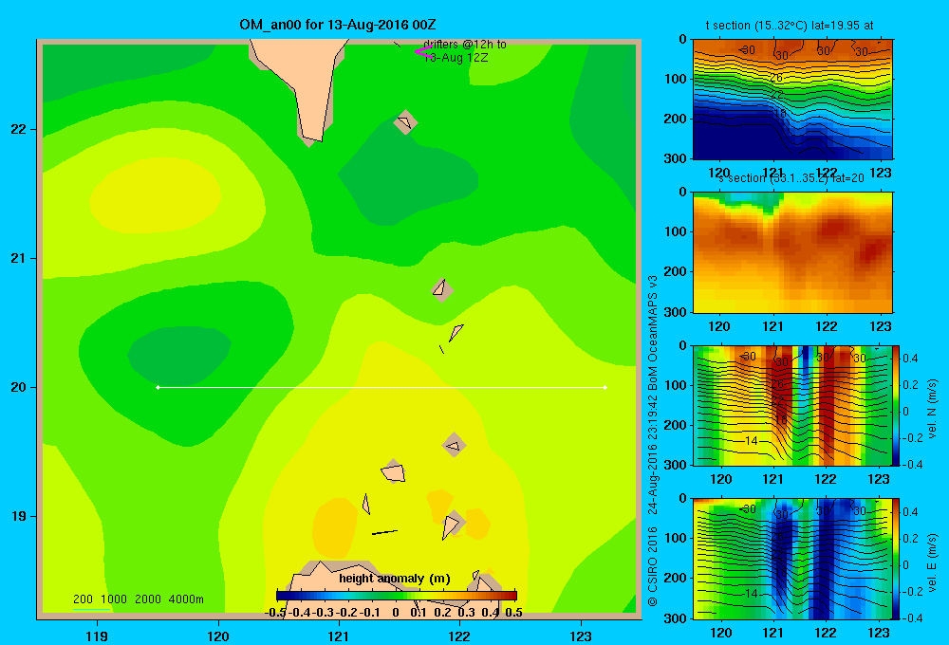Click the "height anomaly (m)" legend label
This screenshot has height=645, width=949.
[x=395, y=579]
